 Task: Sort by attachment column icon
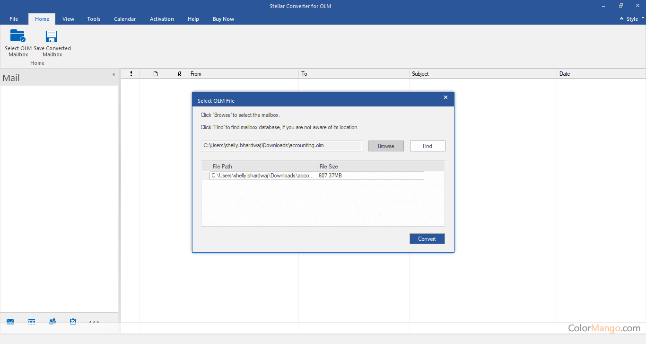point(179,74)
